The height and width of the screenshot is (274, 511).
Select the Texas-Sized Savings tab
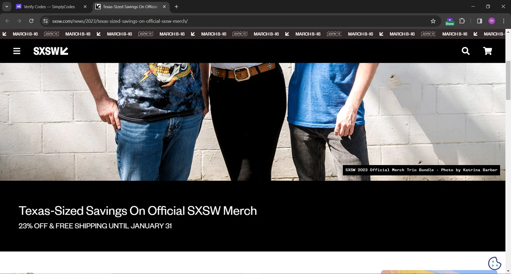coord(131,7)
